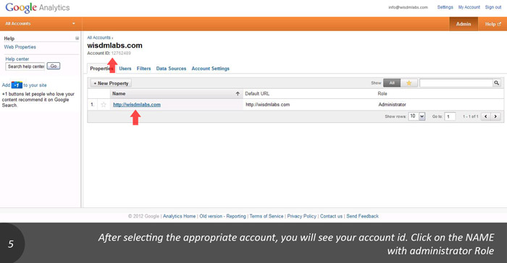Open Contact us footer link
Viewport: 507px width, 263px height.
331,216
